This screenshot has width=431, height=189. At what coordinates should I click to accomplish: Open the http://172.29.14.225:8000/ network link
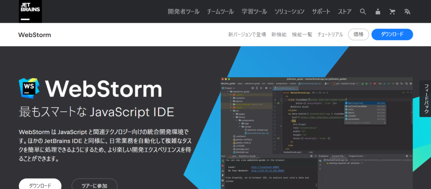click(x=268, y=171)
